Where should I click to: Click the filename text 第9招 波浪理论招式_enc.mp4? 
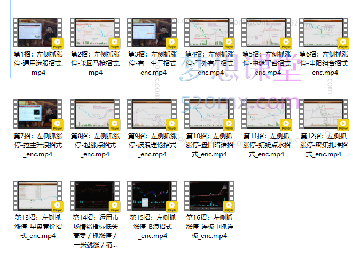pyautogui.click(x=152, y=145)
